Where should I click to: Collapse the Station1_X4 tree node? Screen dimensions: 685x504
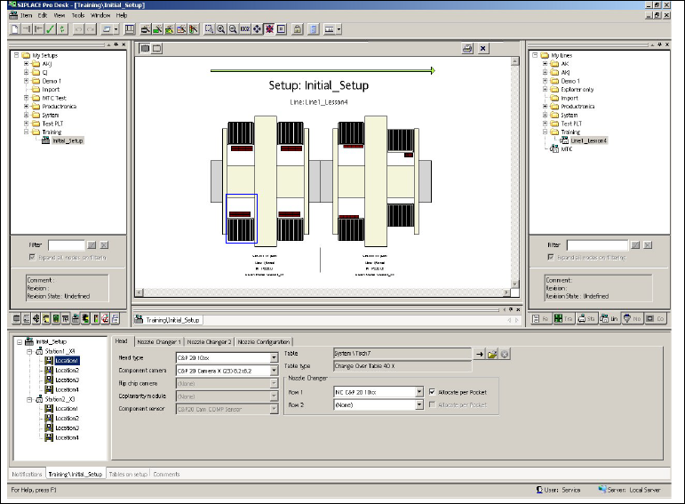[28, 351]
